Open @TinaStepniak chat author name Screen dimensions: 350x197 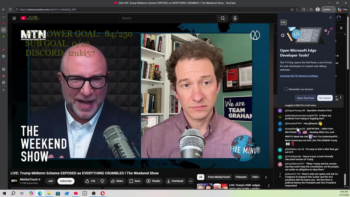click(x=293, y=157)
